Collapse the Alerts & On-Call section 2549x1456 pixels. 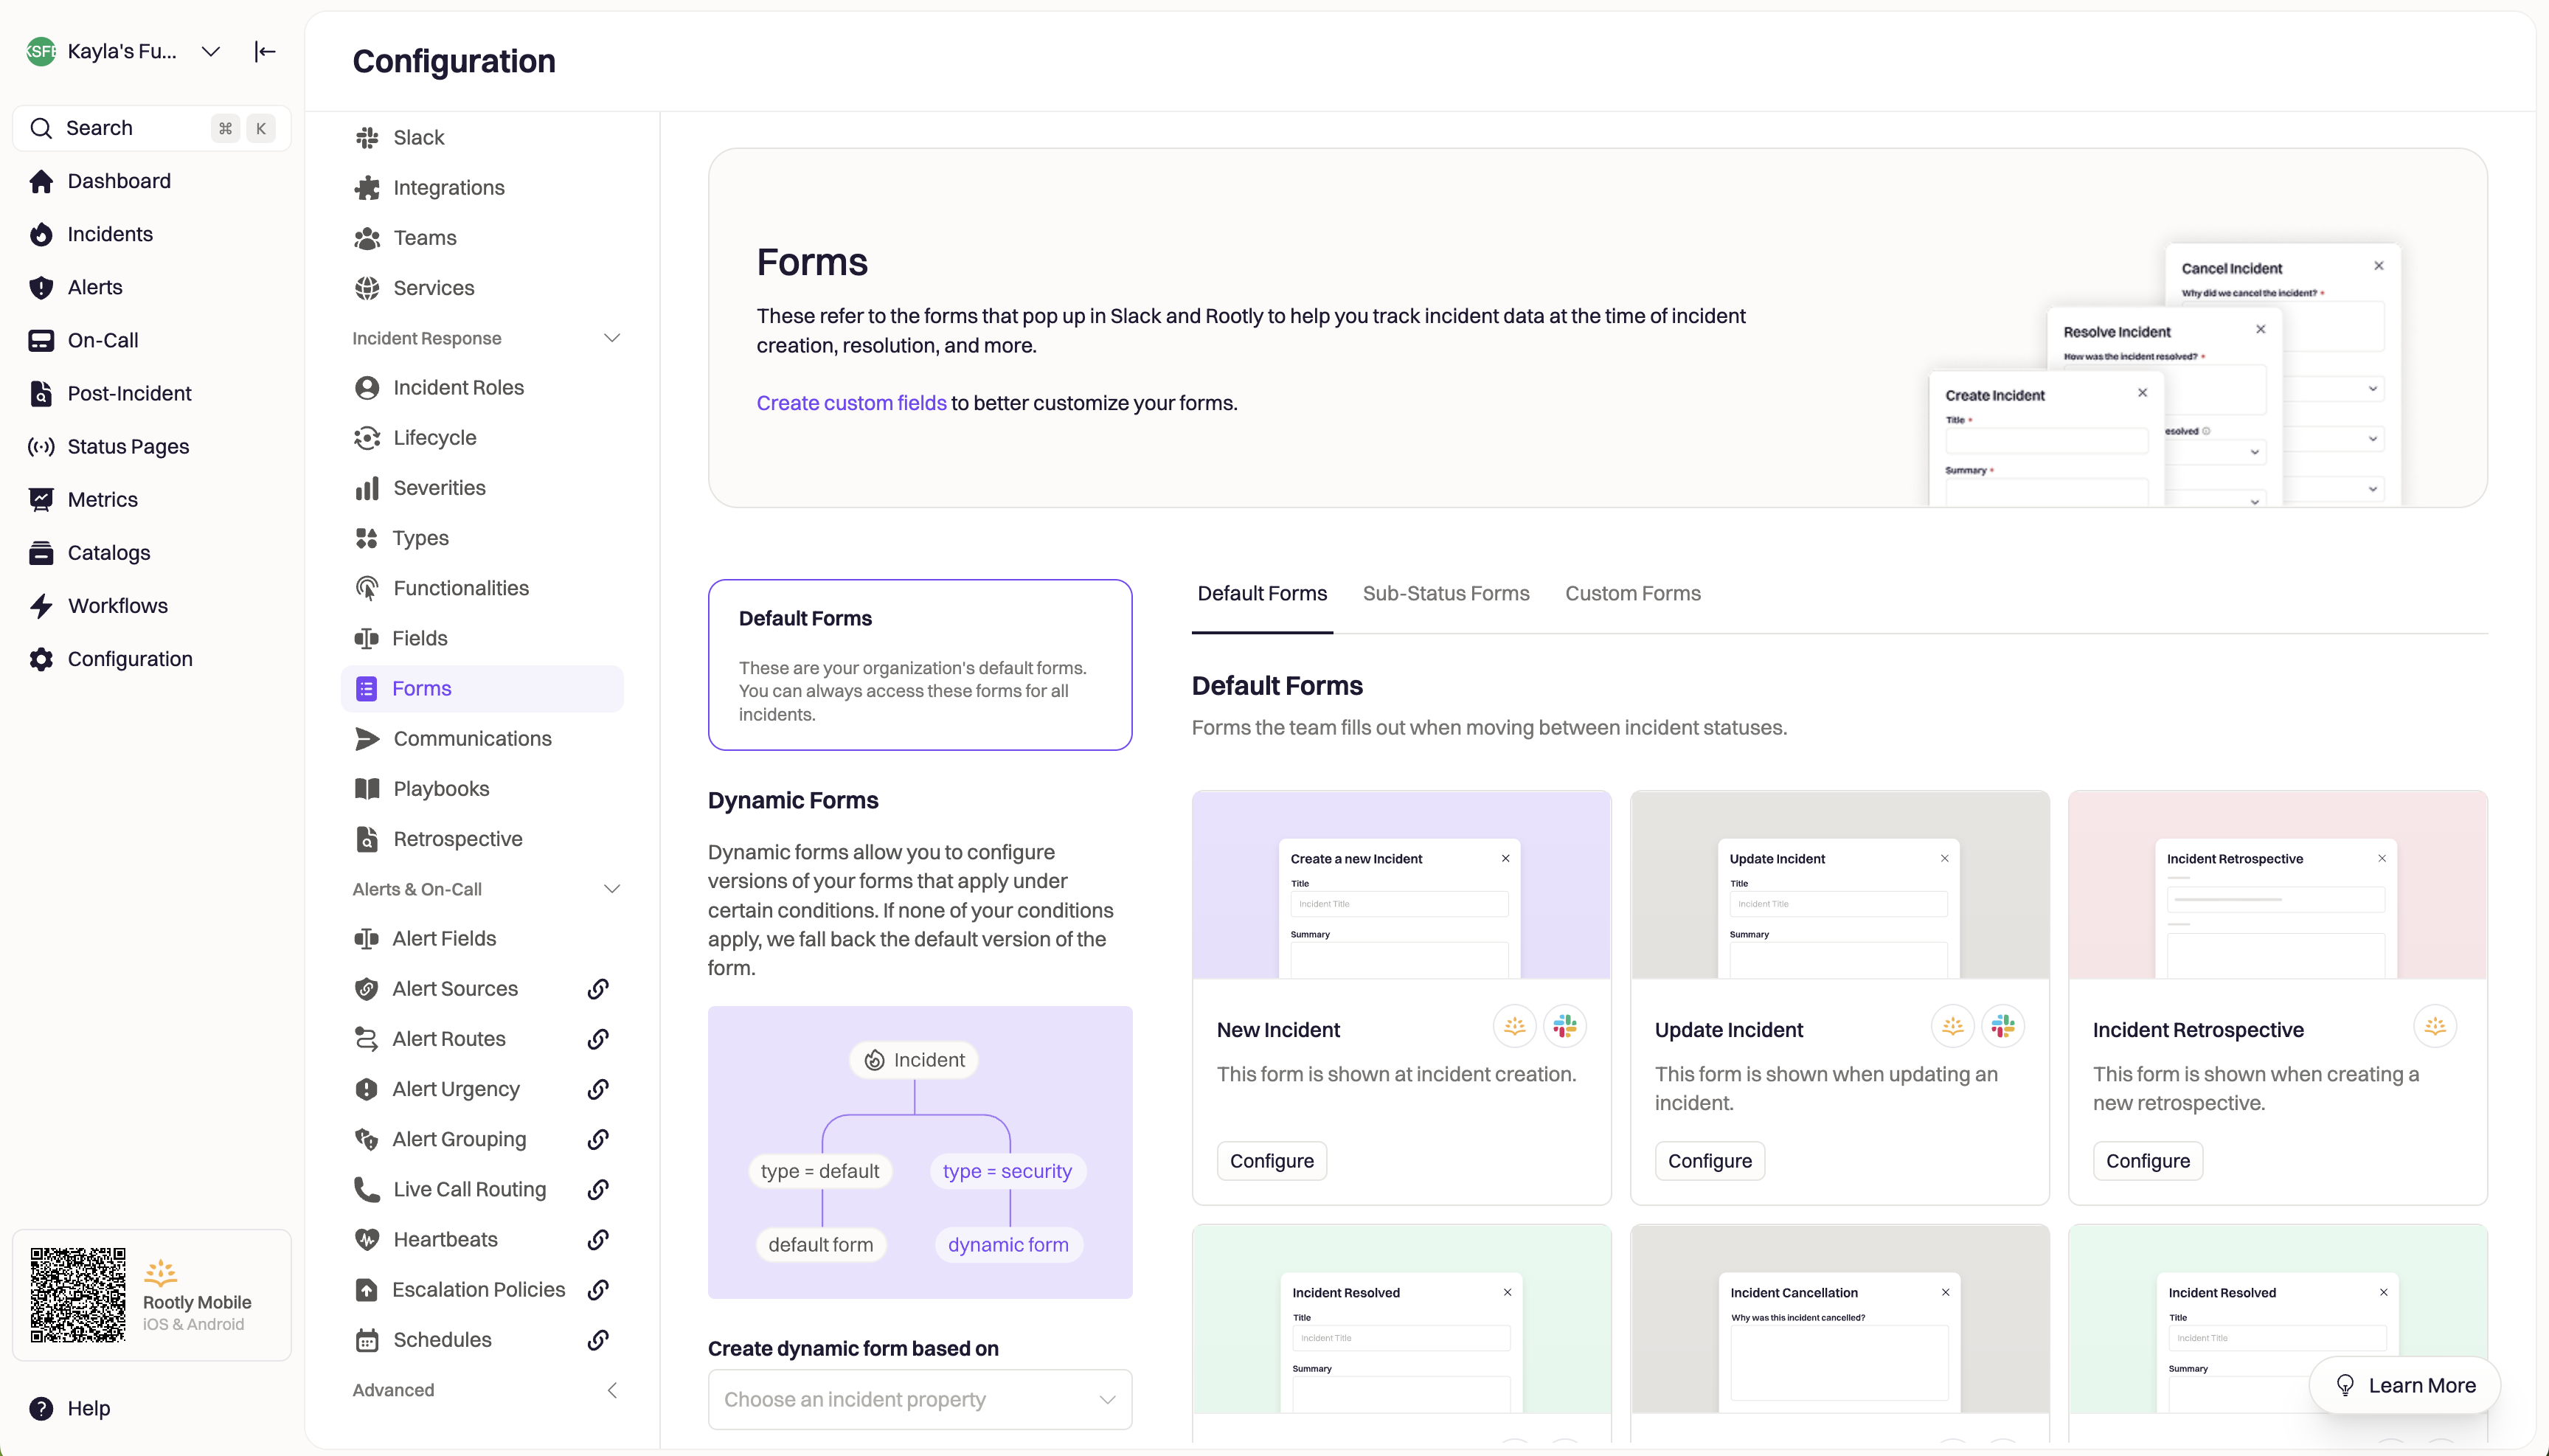(x=612, y=889)
